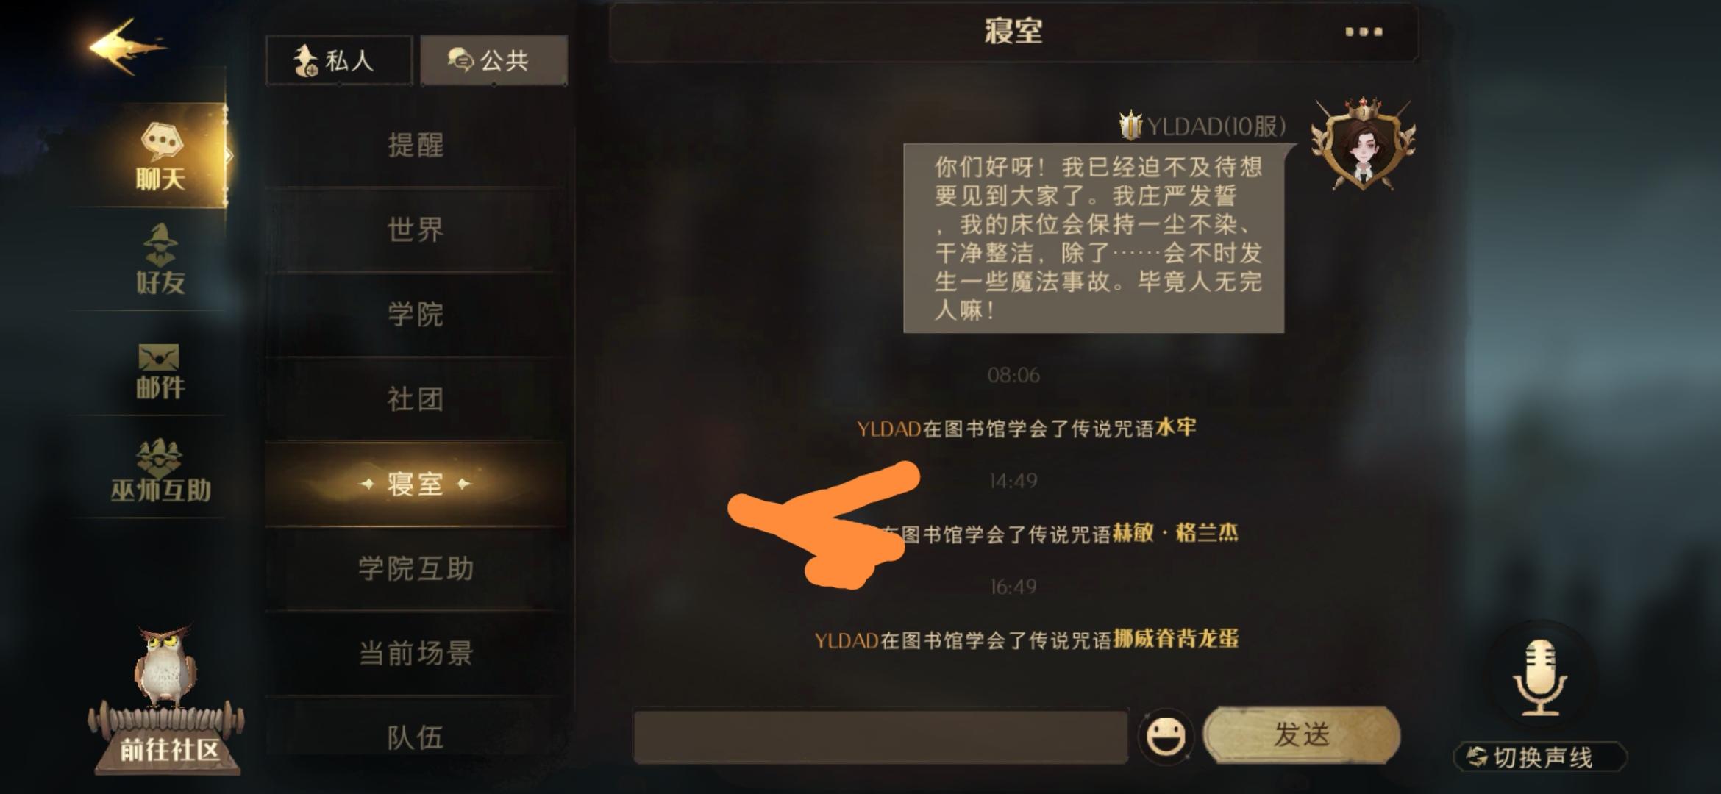Open the three-dot menu in 寝室 header

(1364, 32)
